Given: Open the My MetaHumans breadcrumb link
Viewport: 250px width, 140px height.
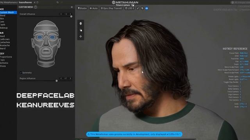Looking at the screenshot, I should pyautogui.click(x=8, y=2).
